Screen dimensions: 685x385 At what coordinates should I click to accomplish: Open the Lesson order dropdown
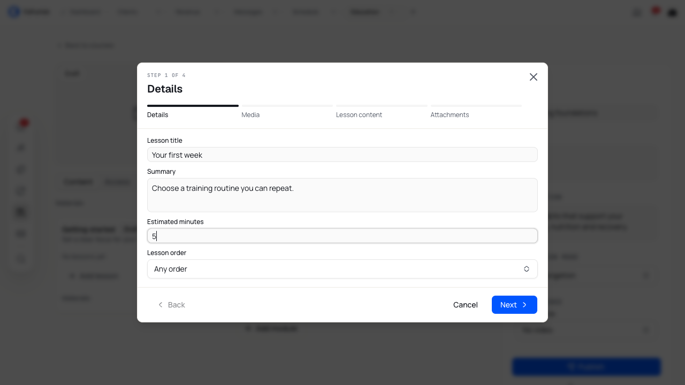[342, 269]
